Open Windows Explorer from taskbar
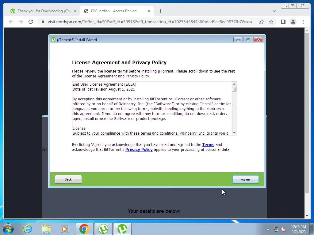 pos(46,229)
